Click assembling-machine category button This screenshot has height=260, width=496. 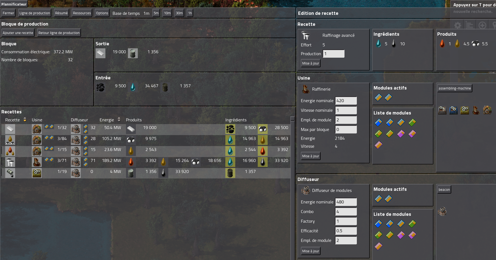pos(455,88)
